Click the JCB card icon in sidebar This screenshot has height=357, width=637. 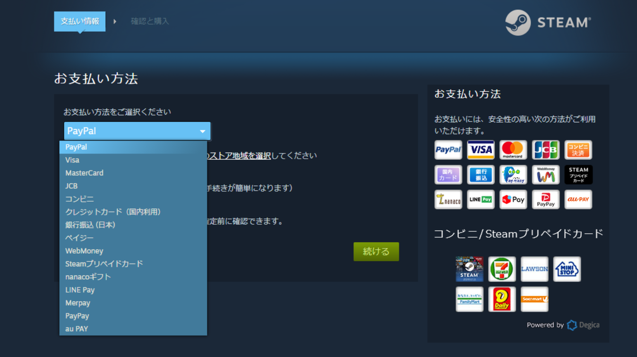(x=546, y=150)
